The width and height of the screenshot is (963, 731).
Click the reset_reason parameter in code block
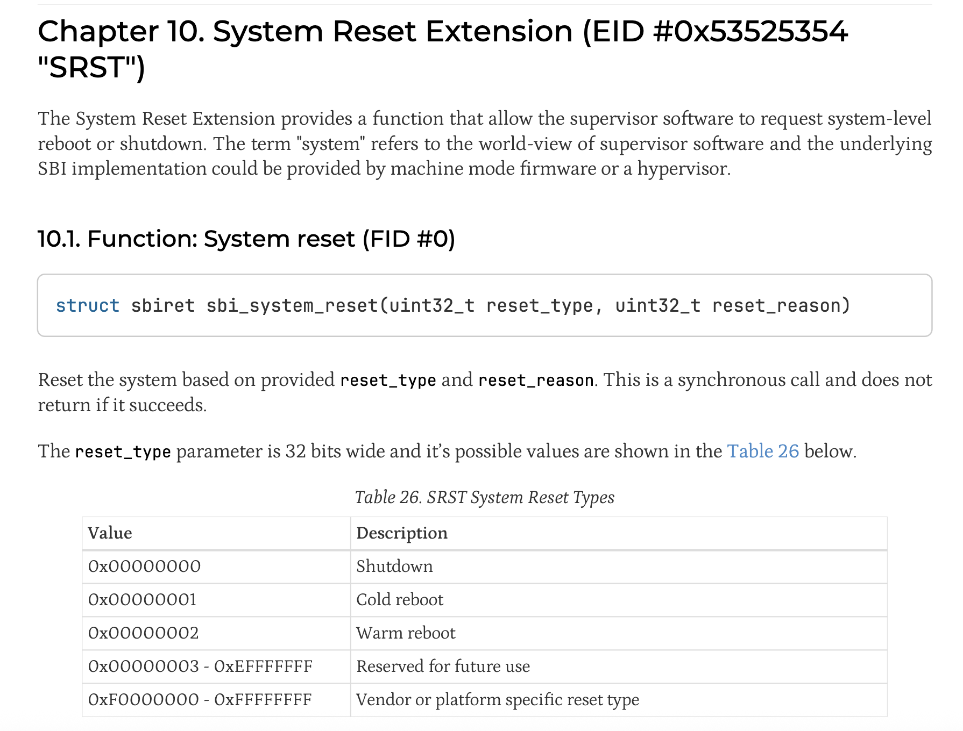pyautogui.click(x=777, y=305)
